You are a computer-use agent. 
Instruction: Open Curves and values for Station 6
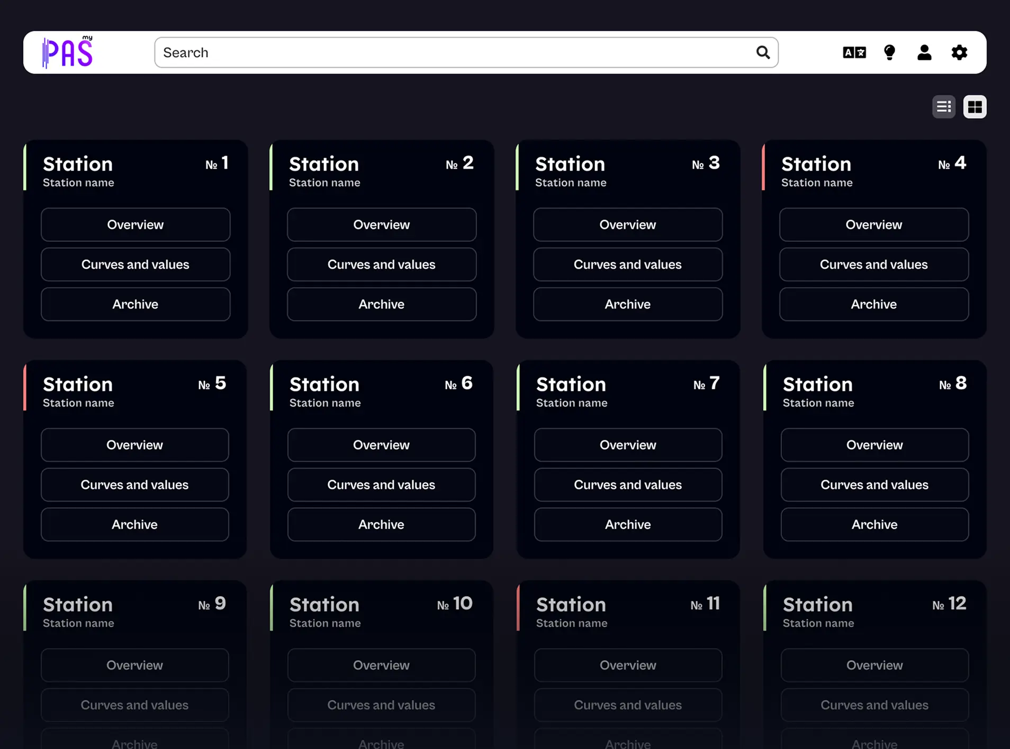(x=382, y=485)
